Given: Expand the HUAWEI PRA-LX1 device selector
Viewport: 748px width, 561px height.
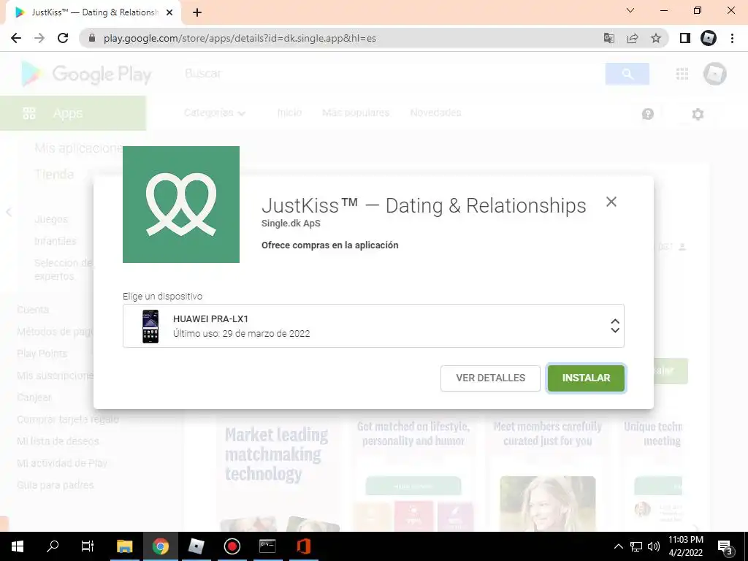Looking at the screenshot, I should (x=373, y=326).
